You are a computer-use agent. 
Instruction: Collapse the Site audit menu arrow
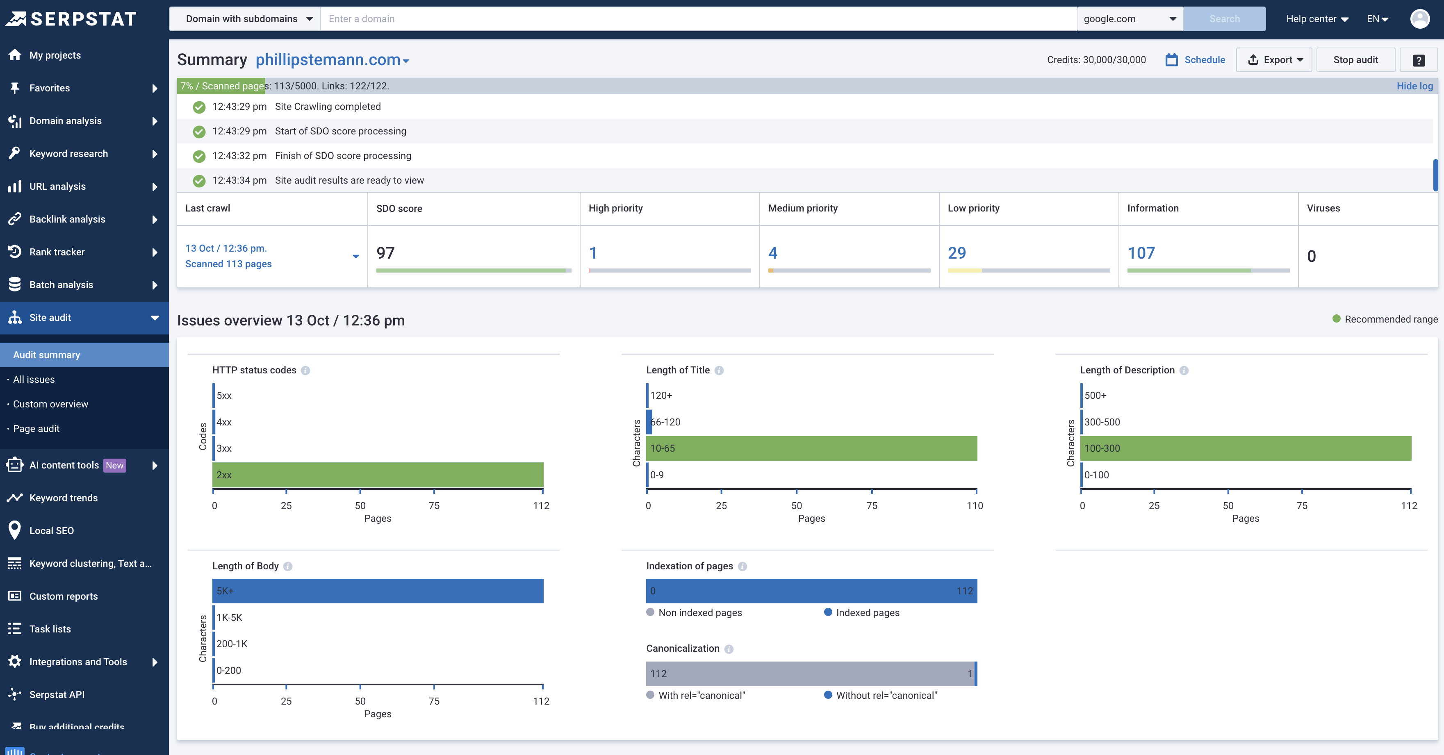coord(155,318)
